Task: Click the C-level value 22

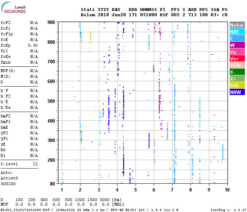Action: click(35, 164)
